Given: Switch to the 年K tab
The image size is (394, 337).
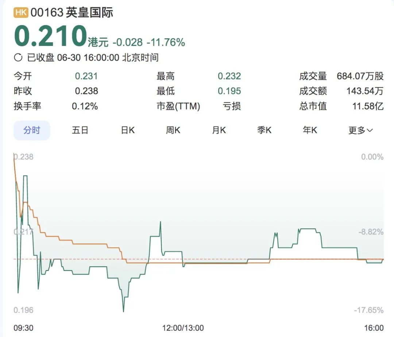Looking at the screenshot, I should pos(310,130).
